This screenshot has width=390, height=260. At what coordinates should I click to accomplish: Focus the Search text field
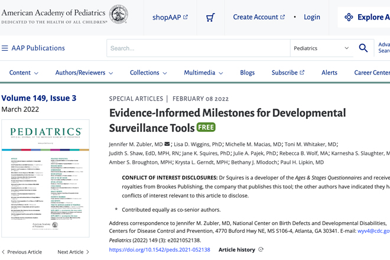[x=199, y=48]
